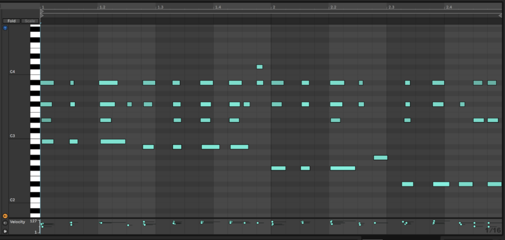Select the lowest-row note at the far right
The image size is (505, 240).
494,185
